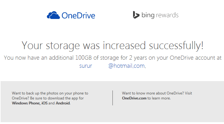The width and height of the screenshot is (224, 124).
Task: Open the Android app link
Action: [63, 103]
